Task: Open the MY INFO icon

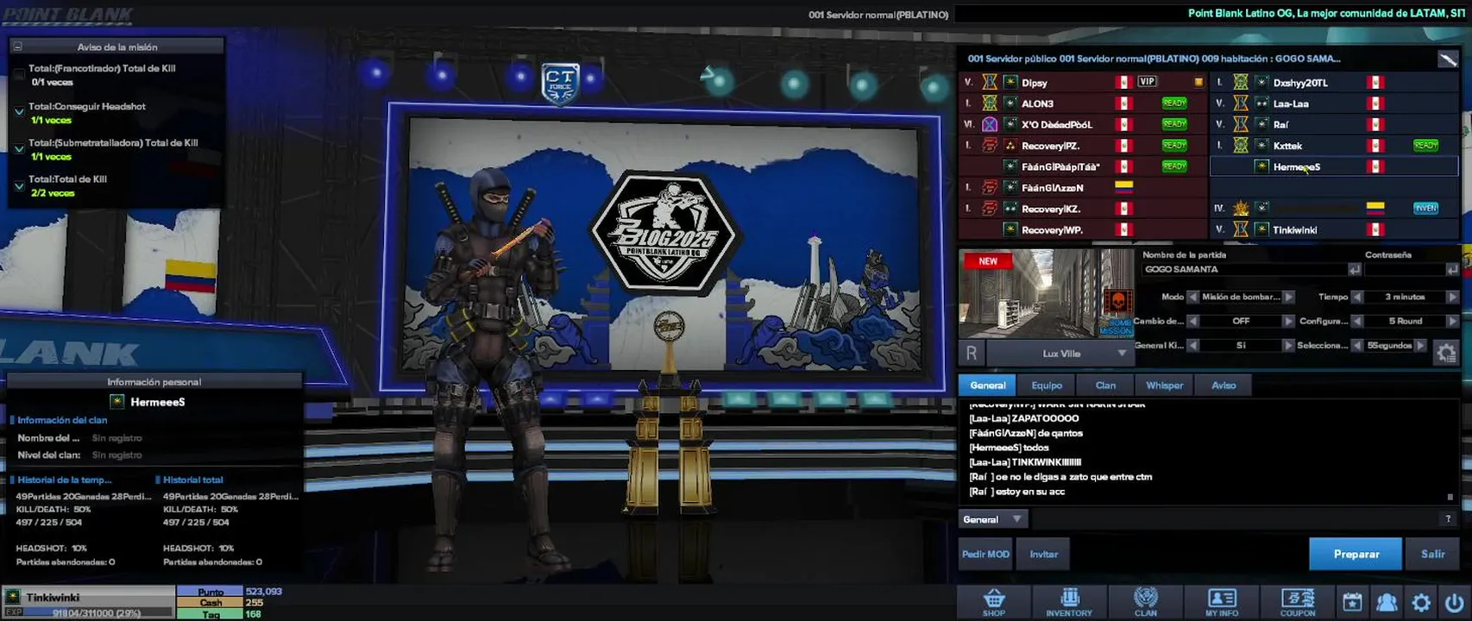Action: point(1221,601)
